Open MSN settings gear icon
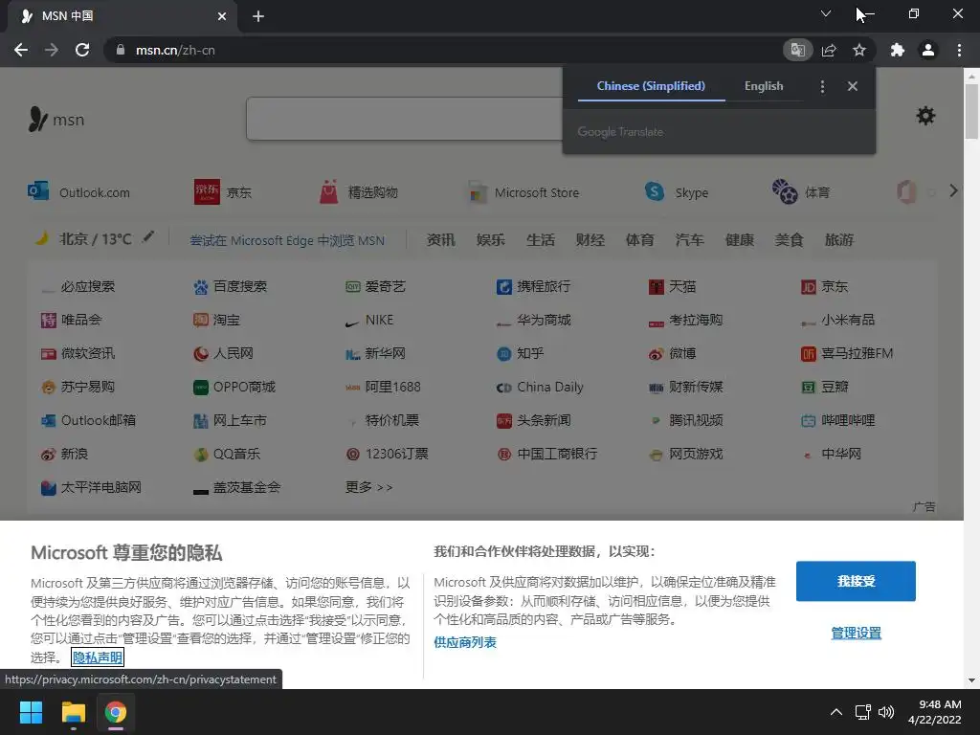980x735 pixels. (925, 116)
